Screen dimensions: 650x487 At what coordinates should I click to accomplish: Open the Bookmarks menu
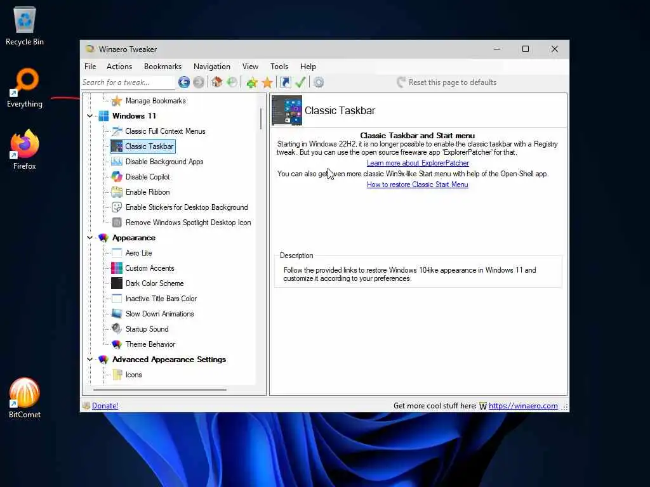[162, 66]
